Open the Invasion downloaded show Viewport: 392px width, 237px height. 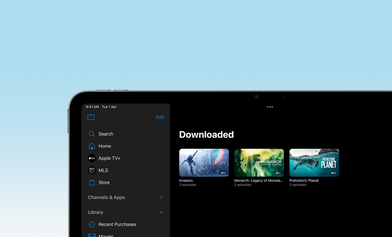tap(204, 163)
